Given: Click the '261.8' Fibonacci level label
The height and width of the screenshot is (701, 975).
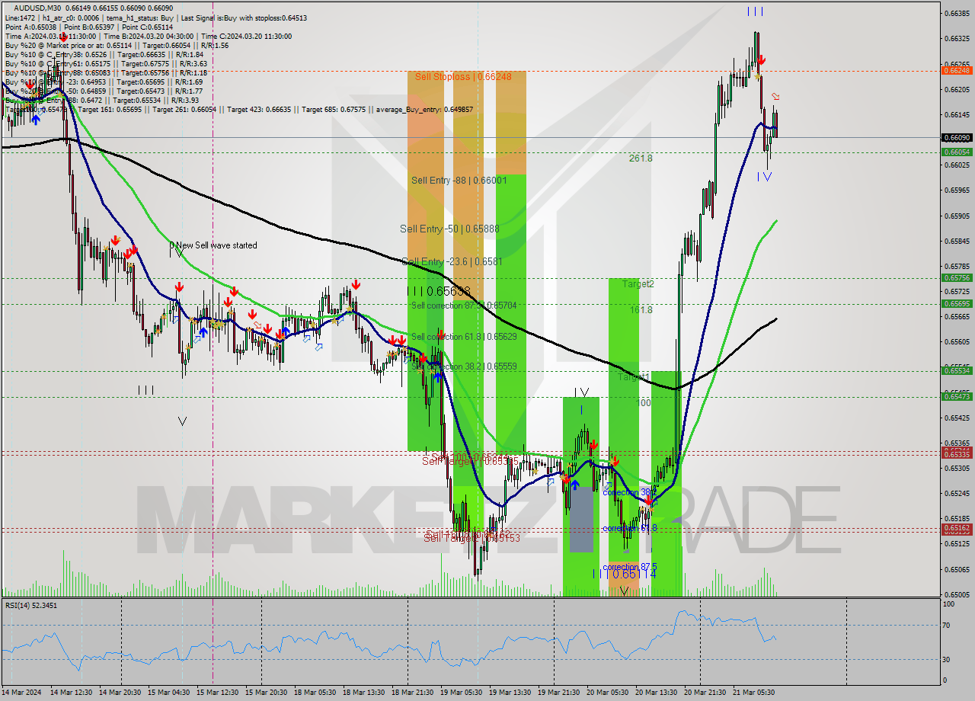Looking at the screenshot, I should (x=641, y=158).
